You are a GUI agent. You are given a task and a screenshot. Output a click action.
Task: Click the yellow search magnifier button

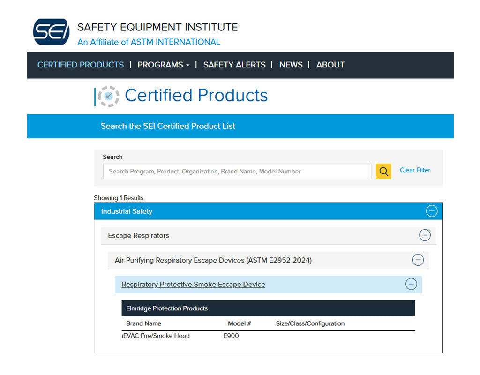click(x=383, y=171)
